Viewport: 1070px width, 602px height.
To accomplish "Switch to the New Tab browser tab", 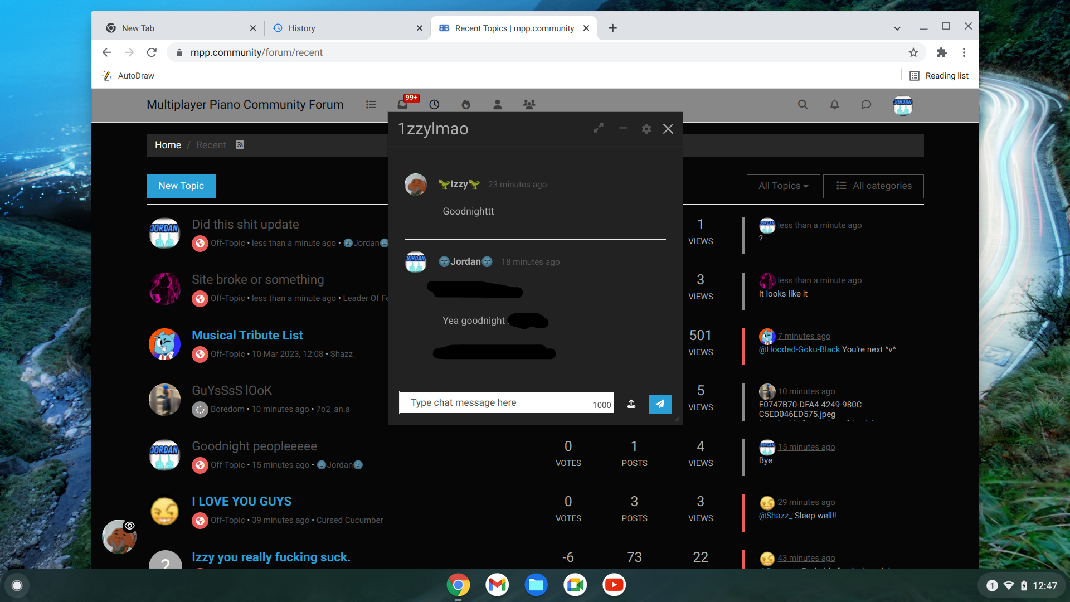I will pyautogui.click(x=179, y=28).
